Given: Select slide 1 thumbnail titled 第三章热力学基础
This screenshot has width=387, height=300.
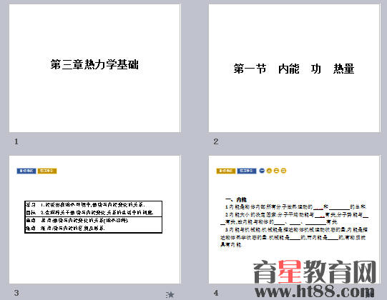Looking at the screenshot, I should [94, 68].
